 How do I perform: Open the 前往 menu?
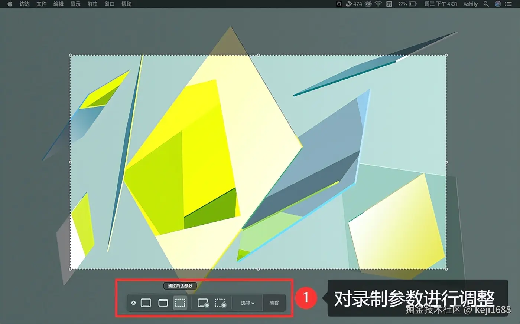(92, 4)
